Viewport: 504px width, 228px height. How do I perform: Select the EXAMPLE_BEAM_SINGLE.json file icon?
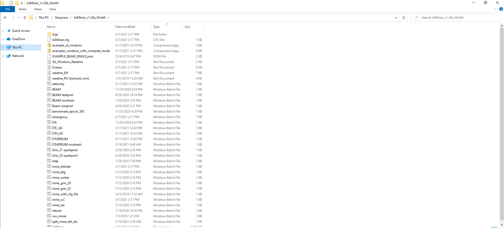click(x=49, y=56)
